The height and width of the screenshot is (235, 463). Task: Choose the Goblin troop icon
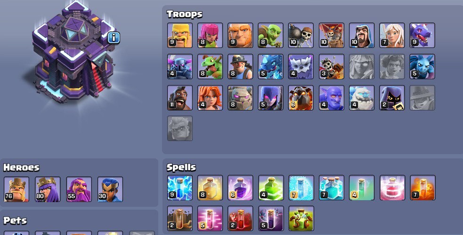270,35
